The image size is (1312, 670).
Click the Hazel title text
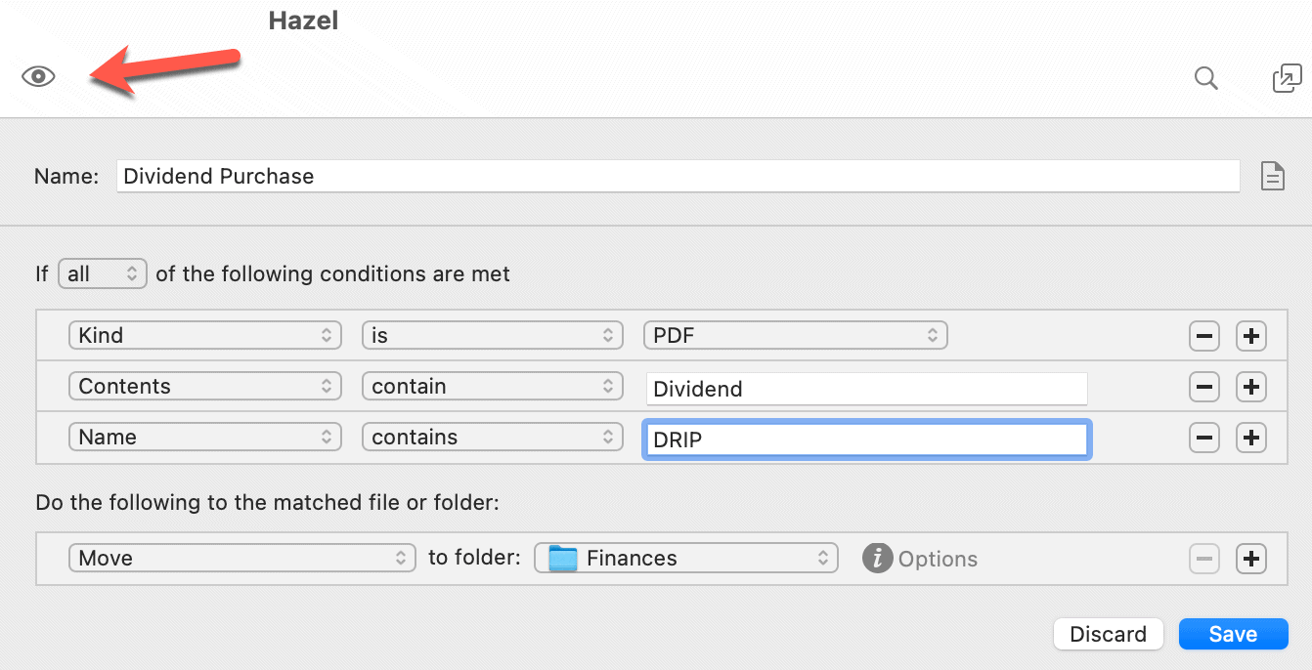coord(303,21)
